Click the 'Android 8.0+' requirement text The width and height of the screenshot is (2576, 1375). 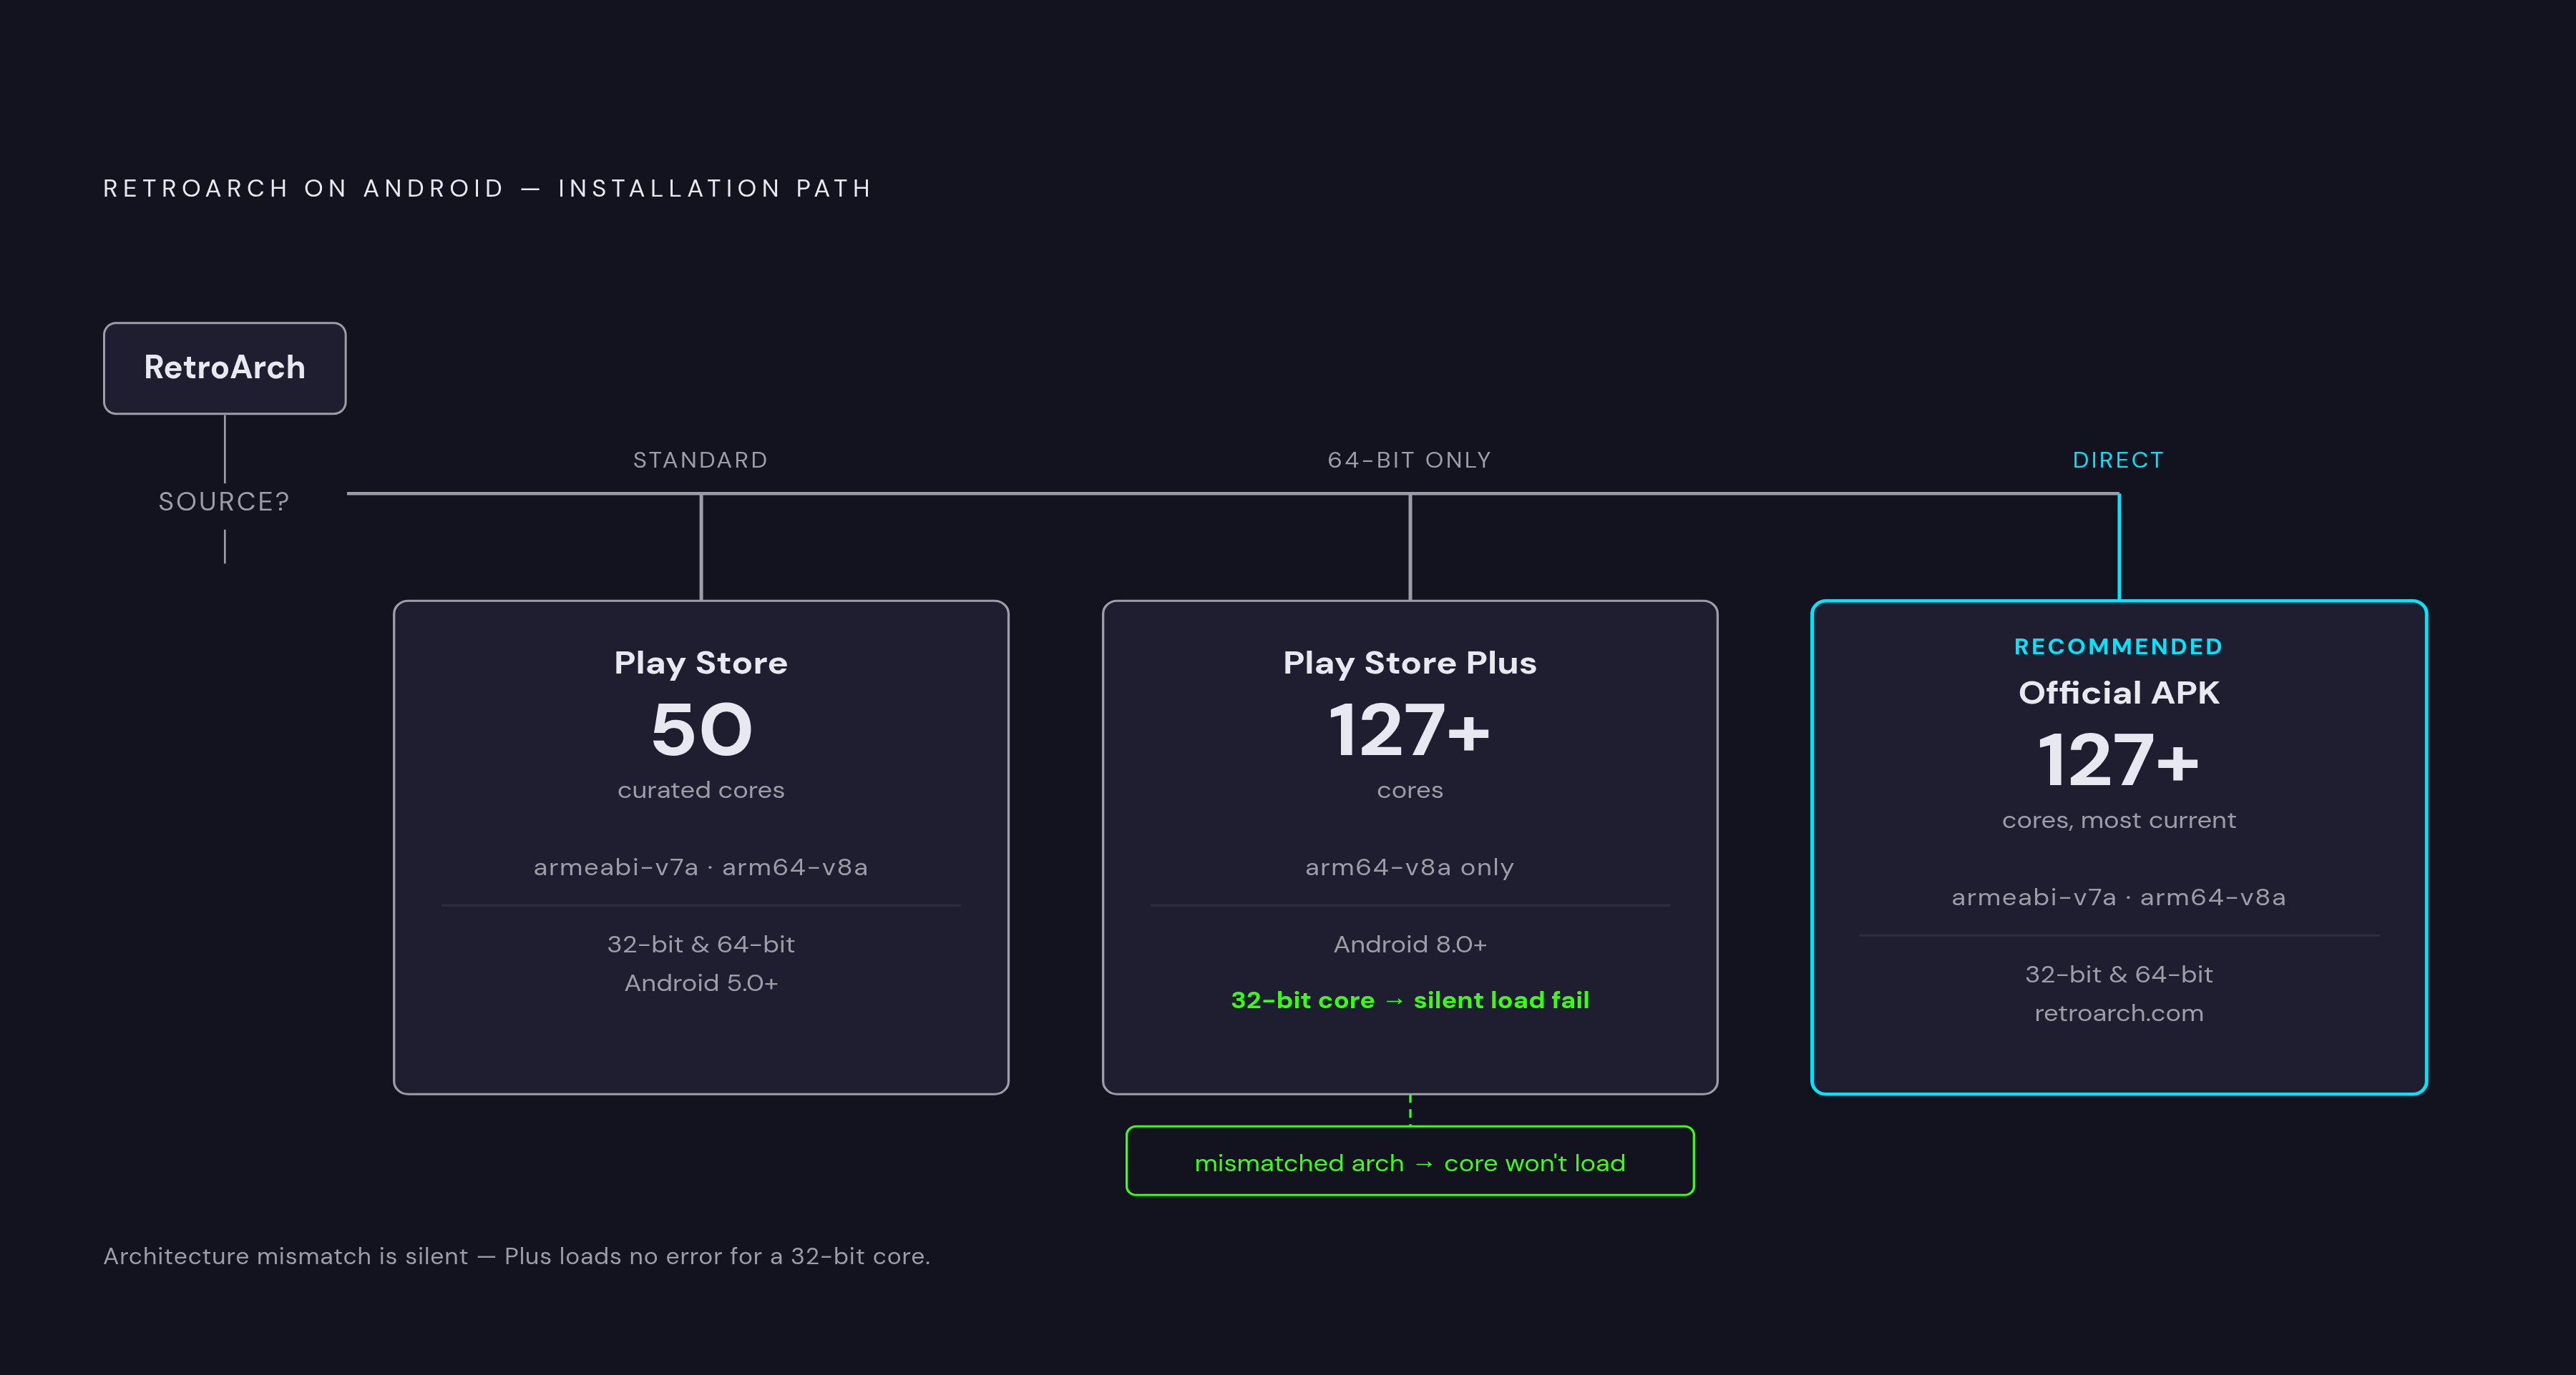[1410, 945]
